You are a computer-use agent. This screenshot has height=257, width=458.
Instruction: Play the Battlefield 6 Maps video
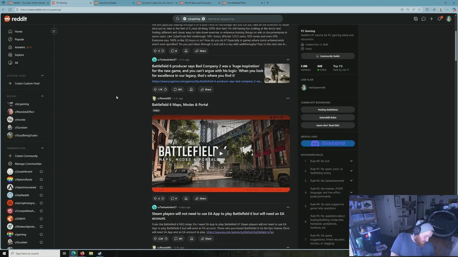[x=221, y=153]
